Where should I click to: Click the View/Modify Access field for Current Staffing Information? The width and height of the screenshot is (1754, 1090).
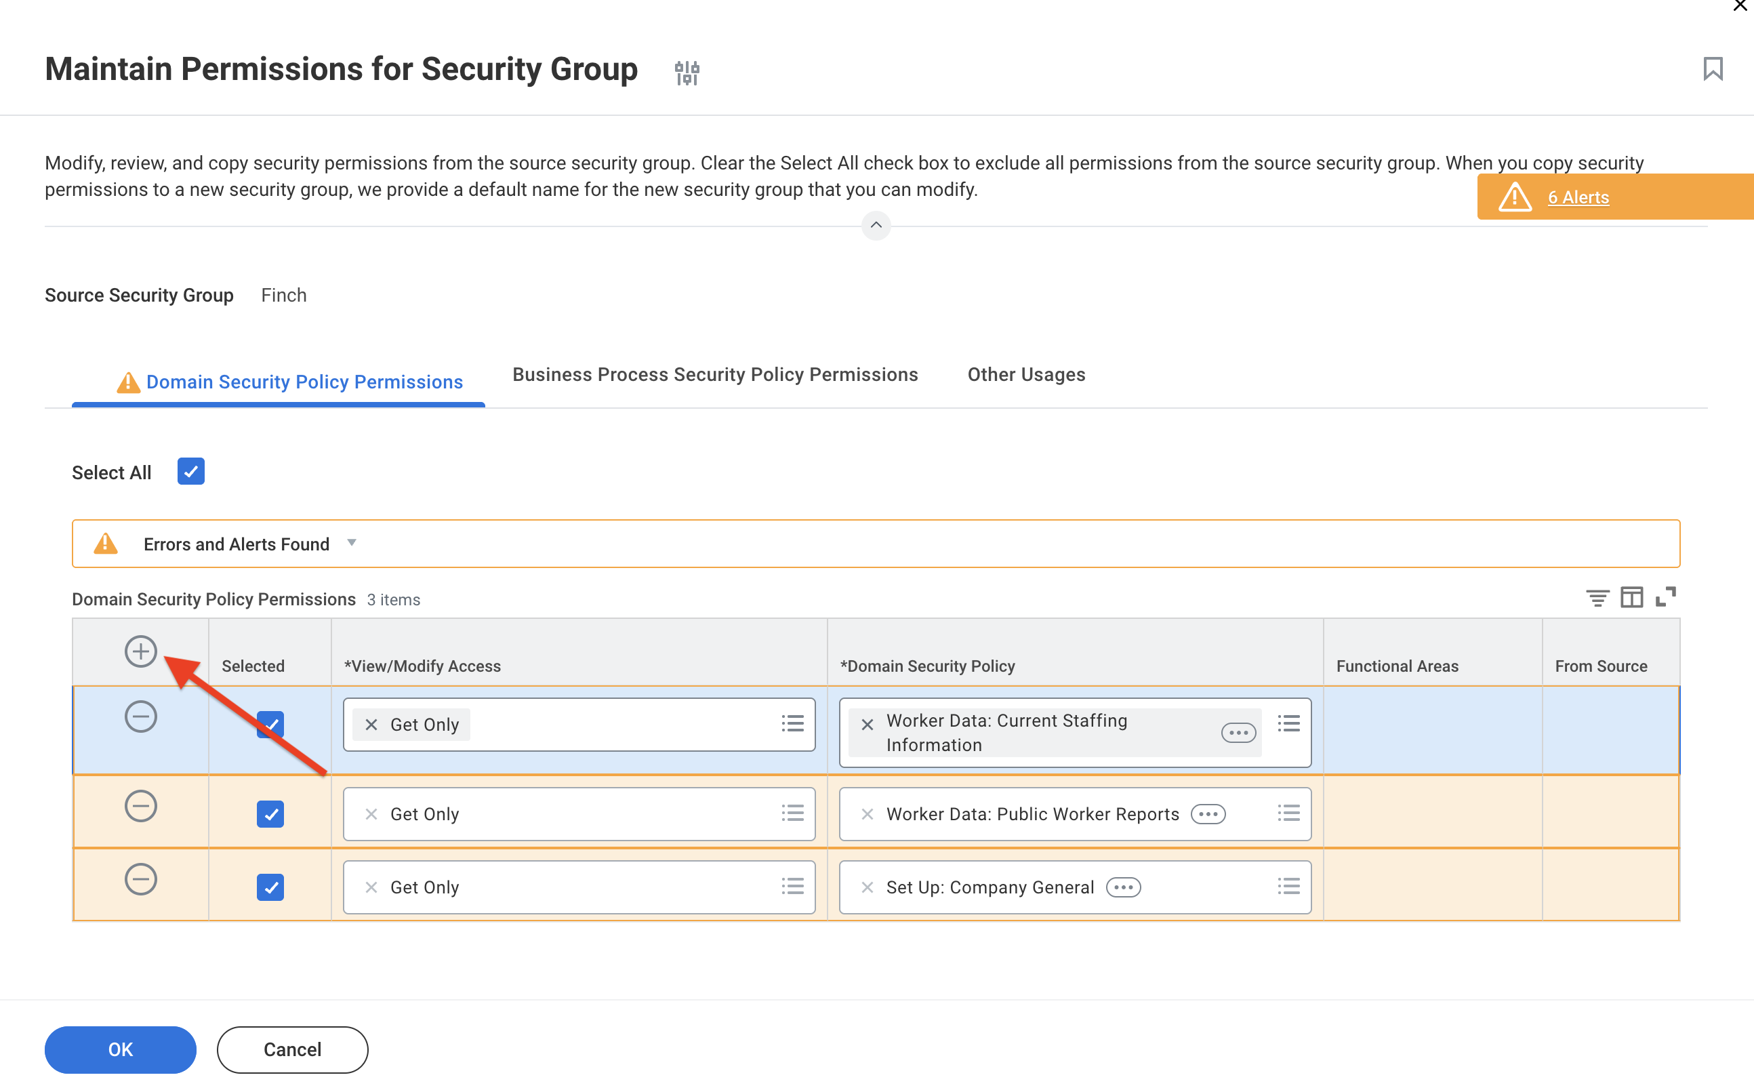579,725
